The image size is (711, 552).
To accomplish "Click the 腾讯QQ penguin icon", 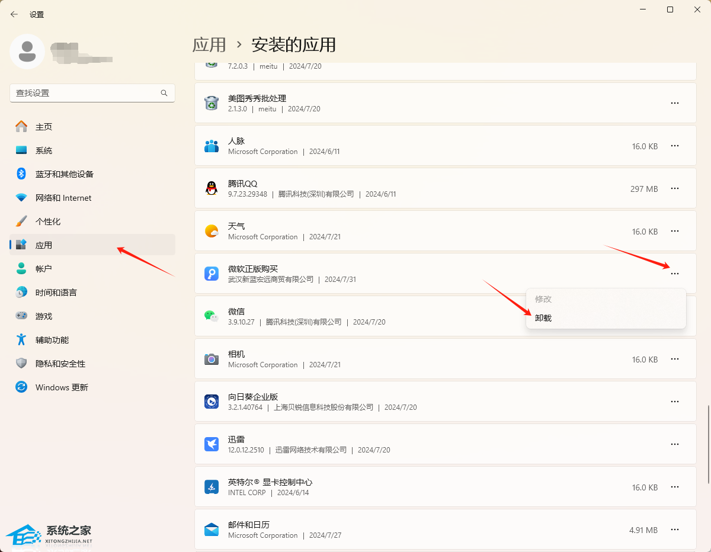I will coord(212,188).
